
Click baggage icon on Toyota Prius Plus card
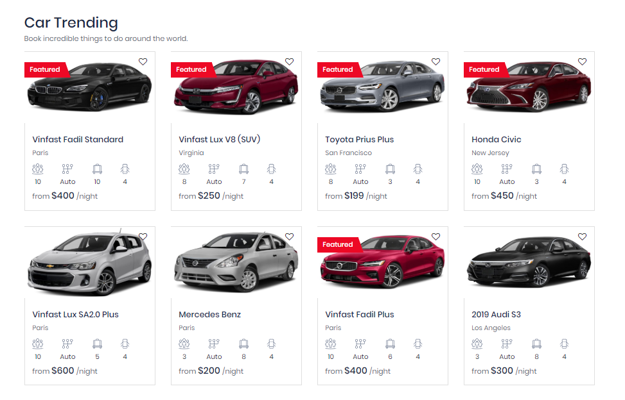390,169
